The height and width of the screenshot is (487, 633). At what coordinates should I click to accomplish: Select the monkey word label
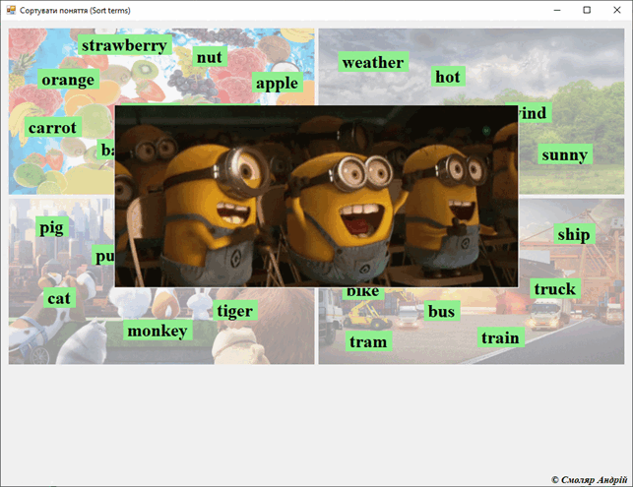click(158, 330)
